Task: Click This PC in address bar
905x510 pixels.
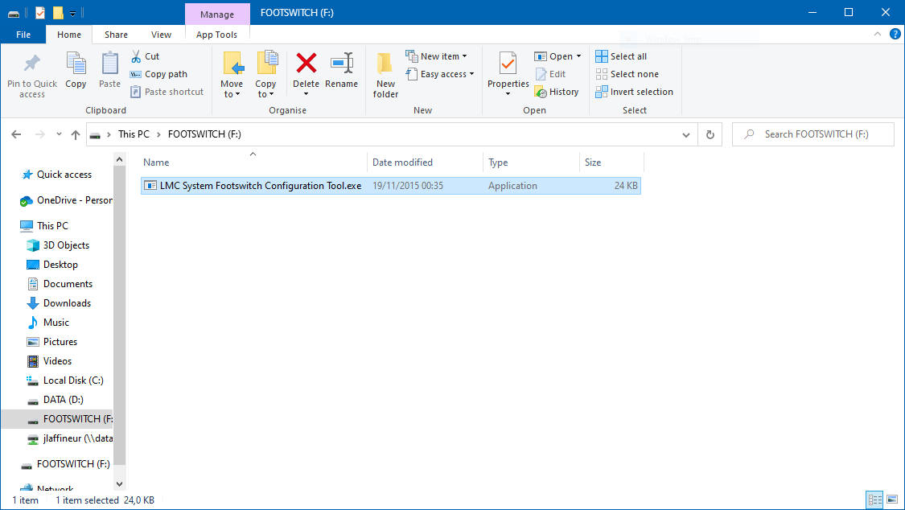Action: pyautogui.click(x=134, y=134)
